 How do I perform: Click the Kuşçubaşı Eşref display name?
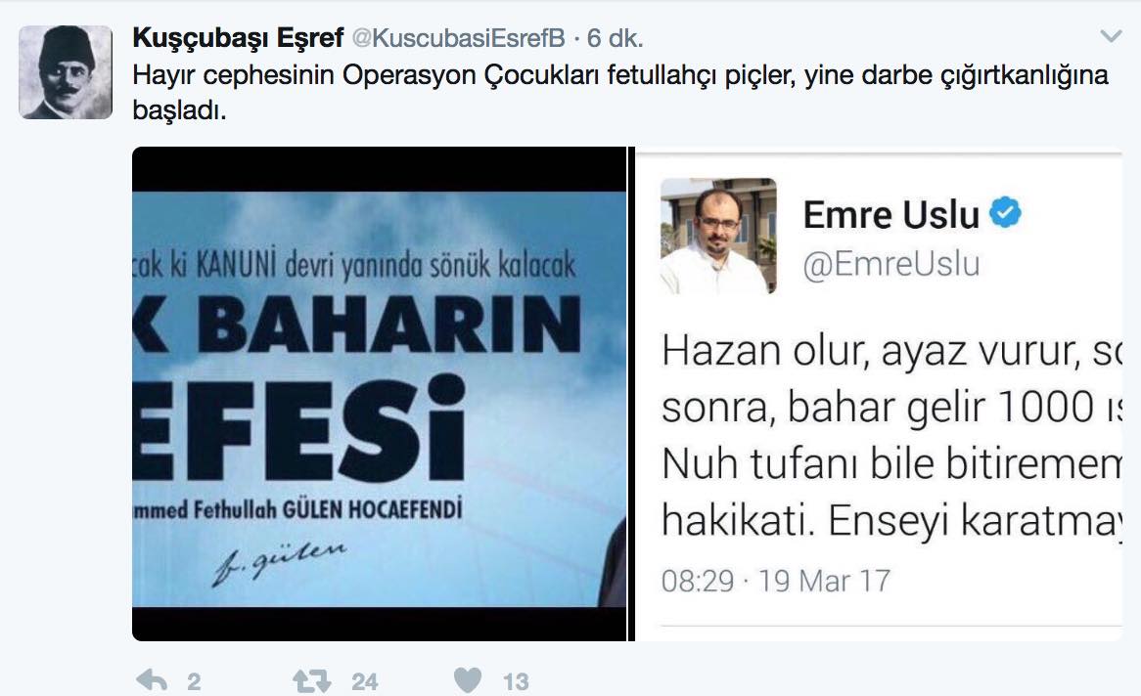click(238, 38)
